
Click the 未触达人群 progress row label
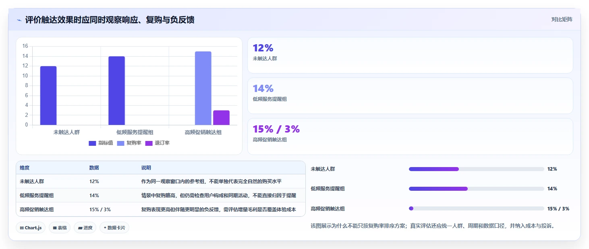(323, 169)
